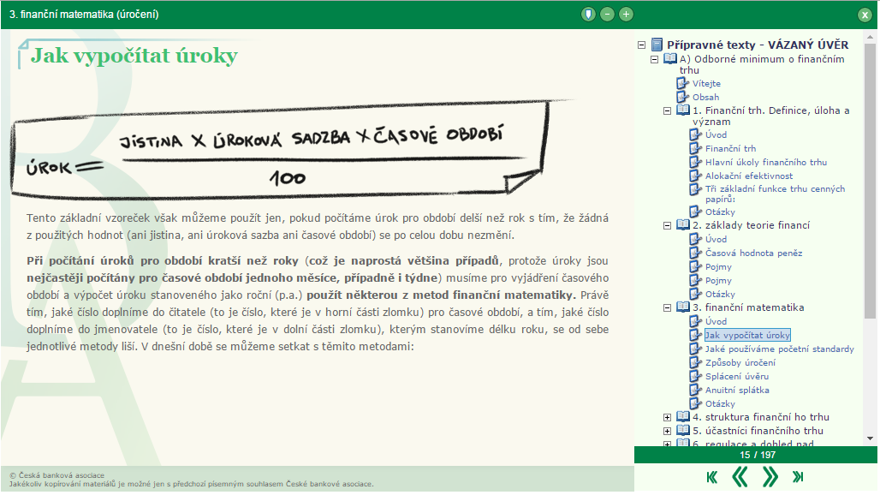Click the open-book icon of A) Odborné minimum
The image size is (880, 495).
coord(669,58)
